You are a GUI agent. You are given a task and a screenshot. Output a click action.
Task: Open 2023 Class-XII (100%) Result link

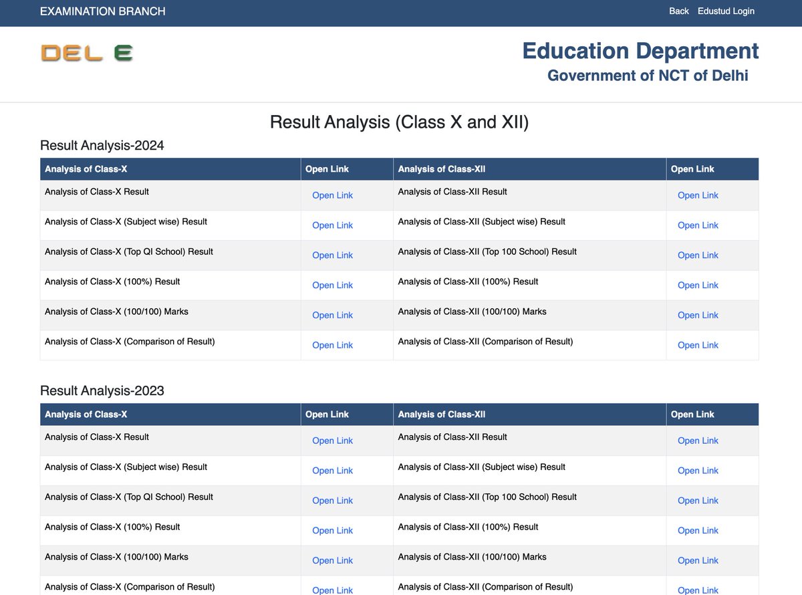[698, 531]
